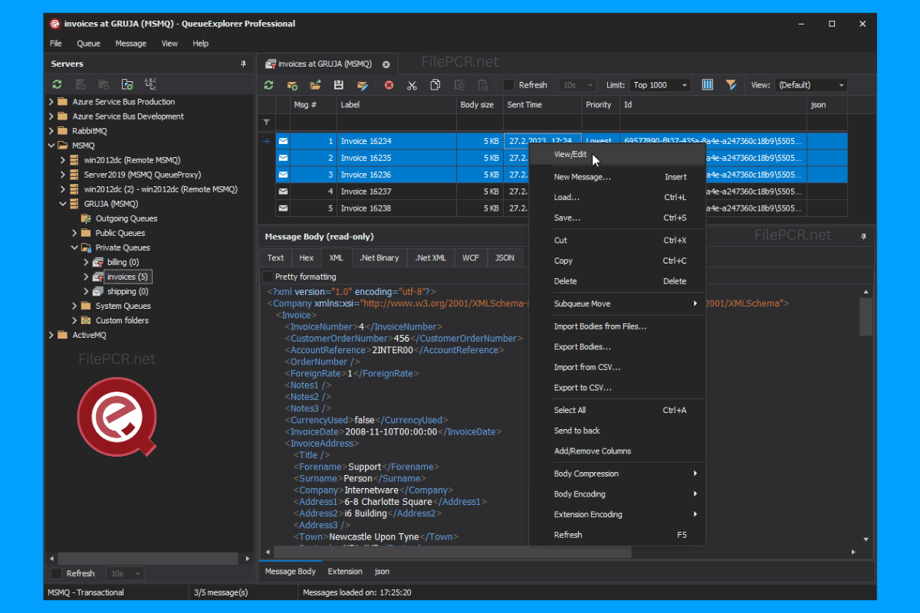Screen dimensions: 920x613
Task: Pin the Message Body panel with pushpin icon
Action: coord(863,237)
